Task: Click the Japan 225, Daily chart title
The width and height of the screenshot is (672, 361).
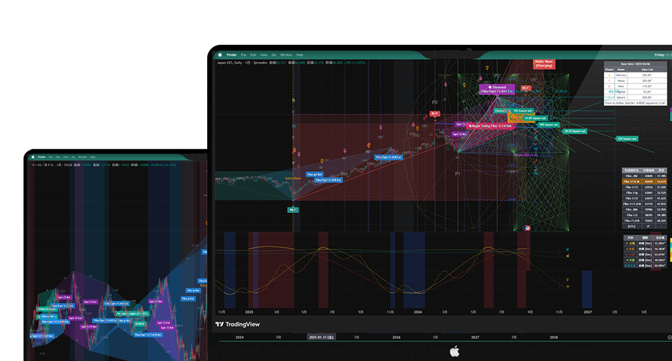Action: pyautogui.click(x=242, y=62)
